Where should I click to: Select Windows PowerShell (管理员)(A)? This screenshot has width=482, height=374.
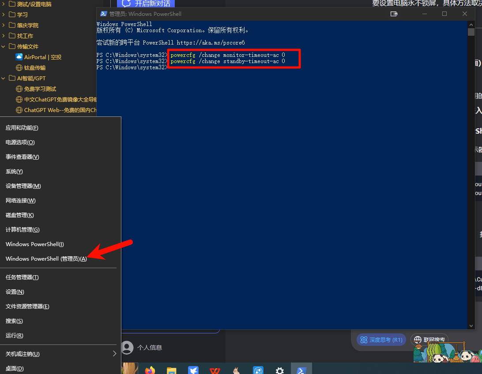pos(60,258)
